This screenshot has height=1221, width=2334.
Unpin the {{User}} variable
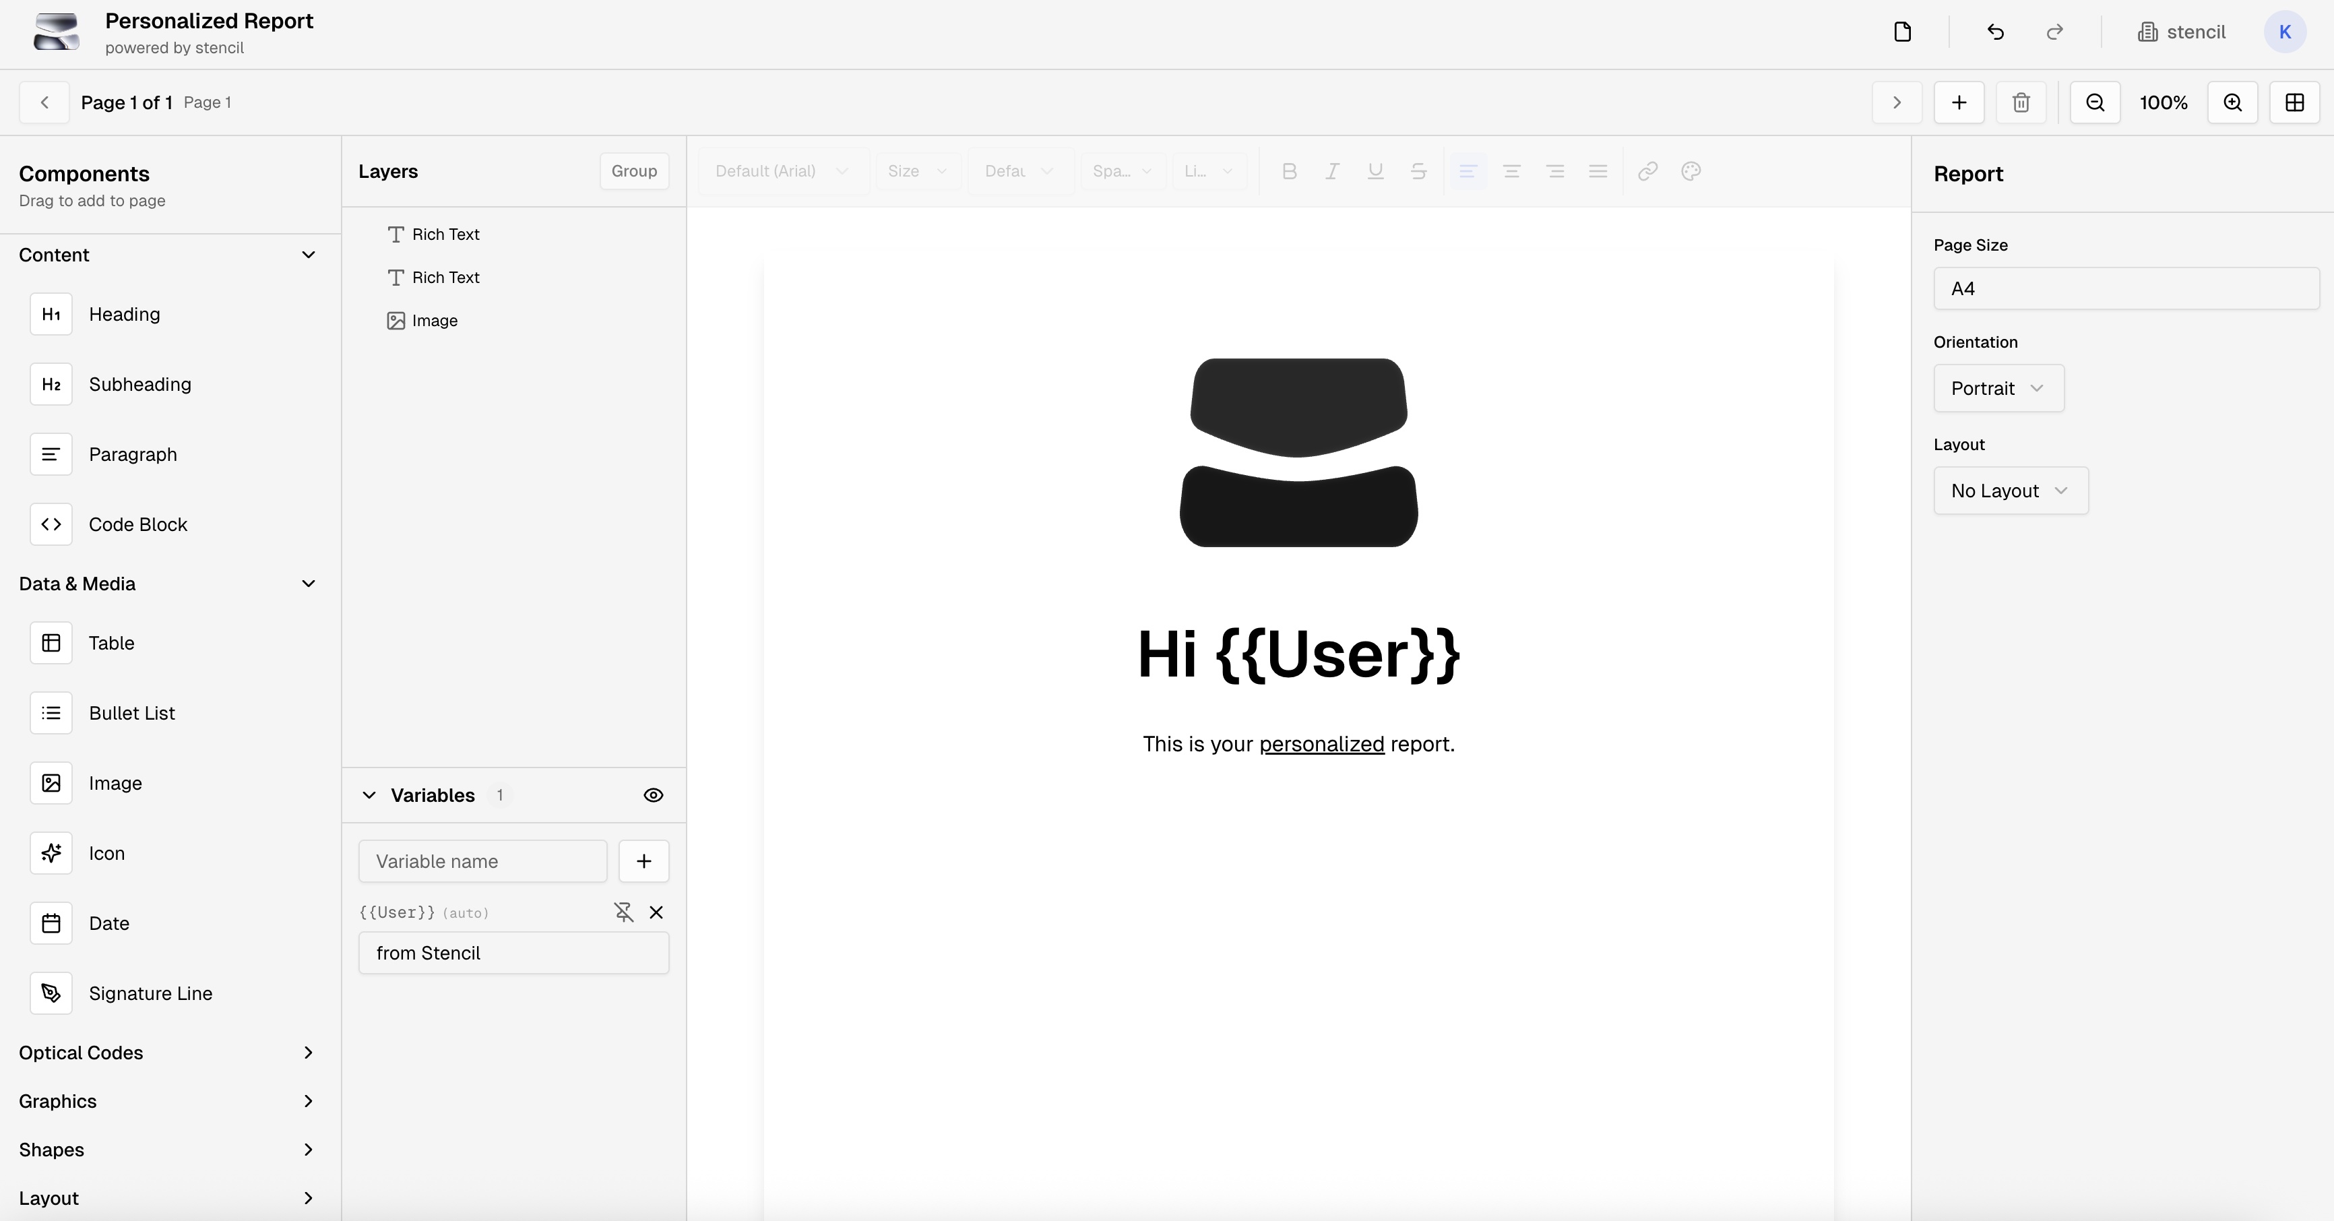click(625, 913)
